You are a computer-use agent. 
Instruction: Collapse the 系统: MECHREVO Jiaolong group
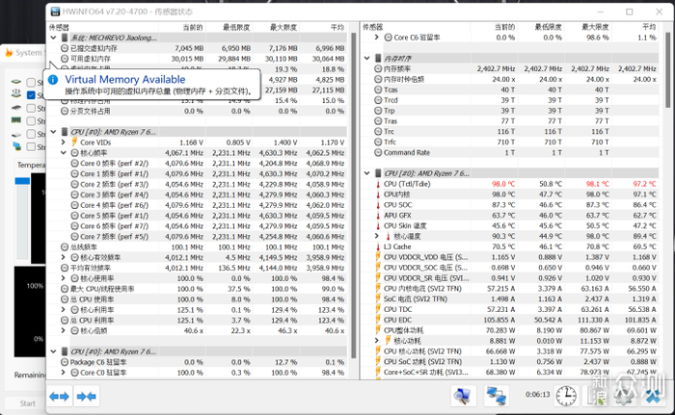(x=53, y=38)
